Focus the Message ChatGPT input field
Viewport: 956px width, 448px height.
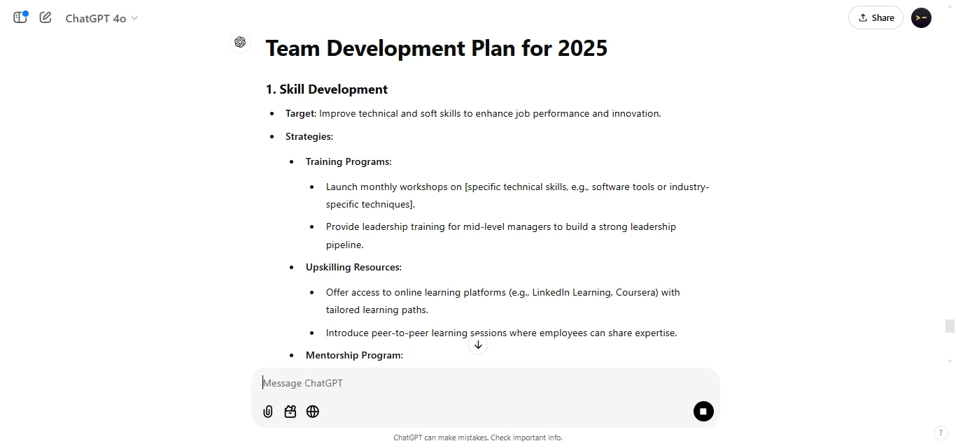pos(420,383)
